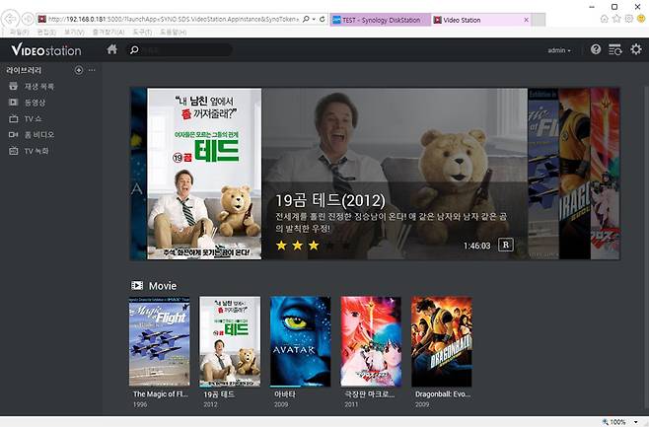649x427 pixels.
Task: Open the Movie section heading
Action: tap(162, 286)
